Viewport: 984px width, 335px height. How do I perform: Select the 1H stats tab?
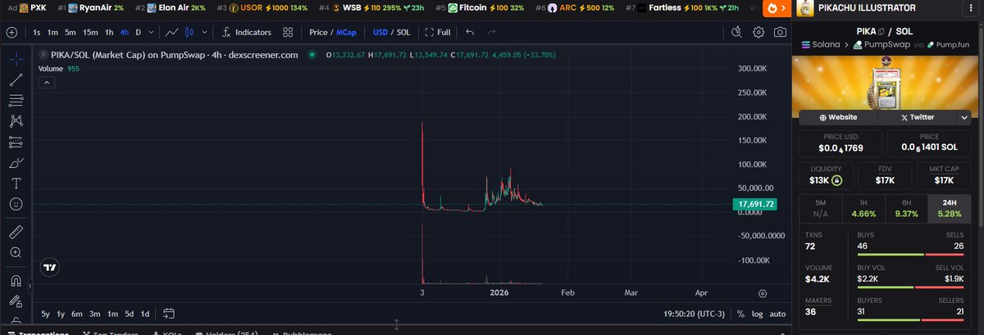863,209
